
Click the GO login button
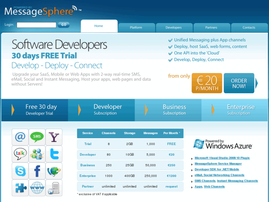click(x=64, y=25)
